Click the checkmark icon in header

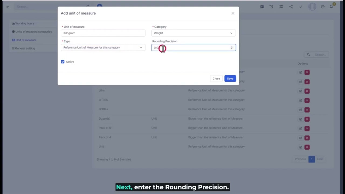[301, 7]
